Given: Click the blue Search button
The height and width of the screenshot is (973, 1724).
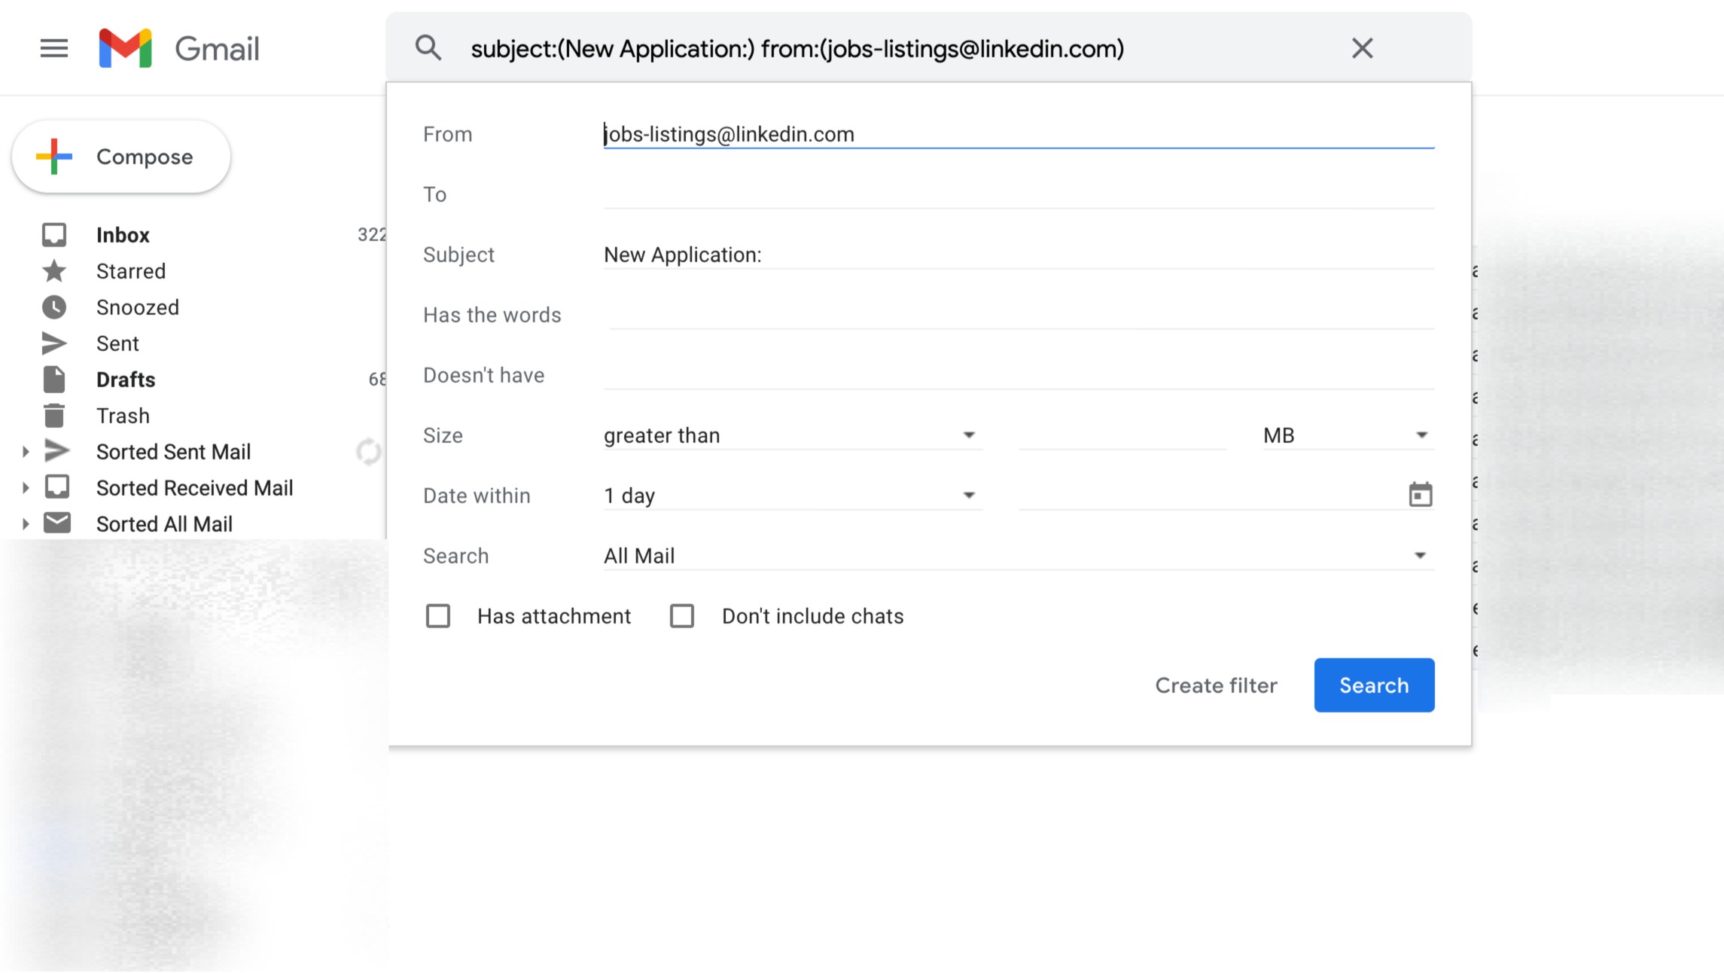Looking at the screenshot, I should (x=1374, y=685).
